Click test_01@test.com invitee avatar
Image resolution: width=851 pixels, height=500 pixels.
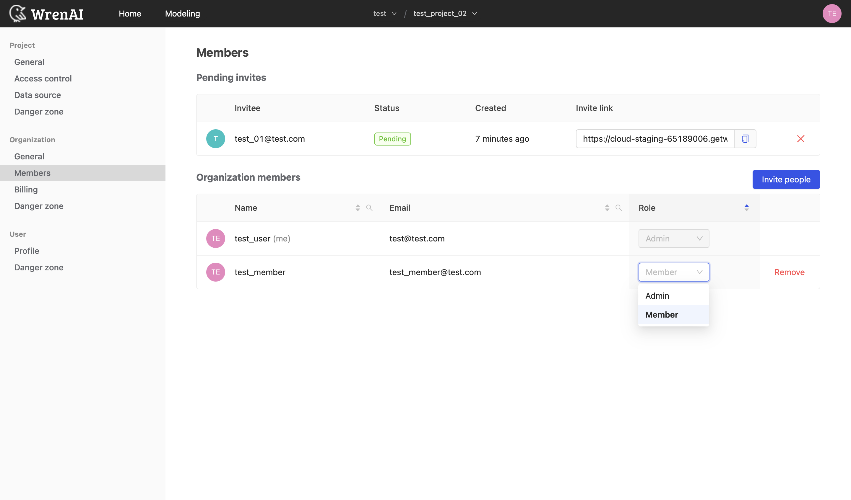pos(215,139)
